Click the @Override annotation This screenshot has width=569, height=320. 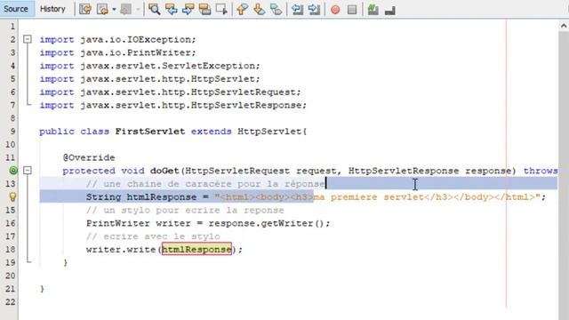point(89,157)
